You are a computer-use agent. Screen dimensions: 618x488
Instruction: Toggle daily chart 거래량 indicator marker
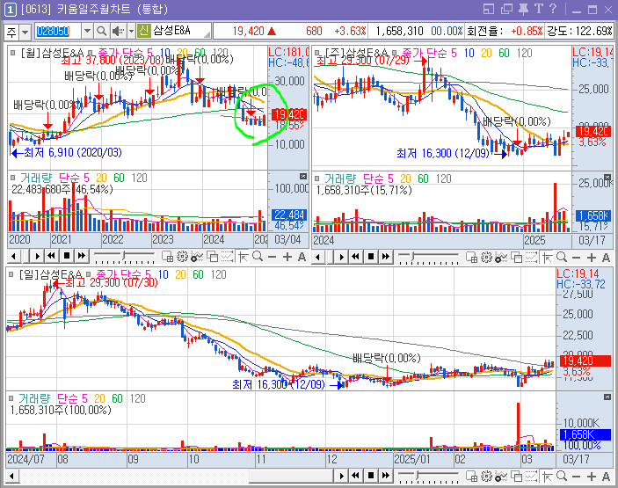coord(11,398)
